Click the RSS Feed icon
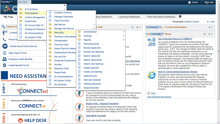This screenshot has height=124, width=220. coord(148,93)
